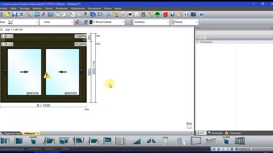Click the trash bin icon in the canvas

coord(189,125)
